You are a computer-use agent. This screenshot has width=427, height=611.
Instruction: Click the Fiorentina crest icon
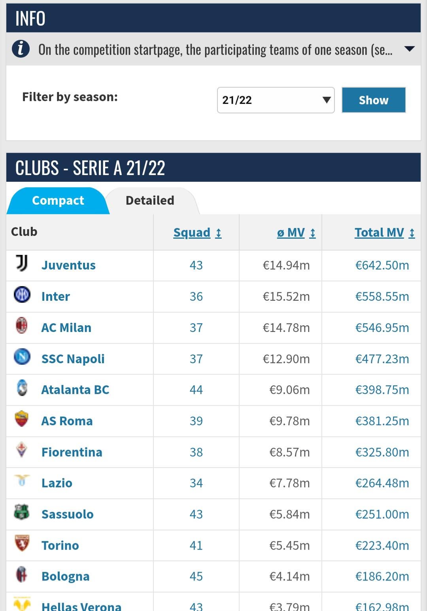21,450
